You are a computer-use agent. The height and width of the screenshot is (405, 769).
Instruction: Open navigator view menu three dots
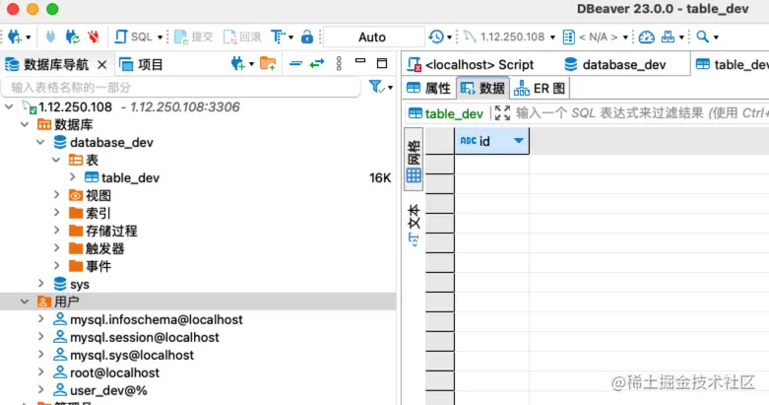339,63
